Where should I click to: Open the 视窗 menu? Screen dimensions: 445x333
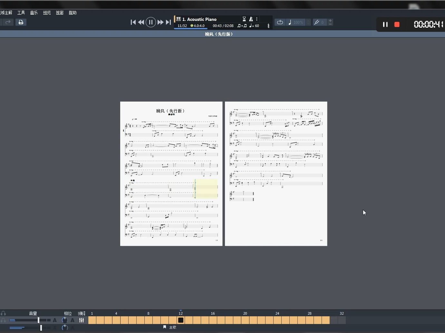pos(60,13)
